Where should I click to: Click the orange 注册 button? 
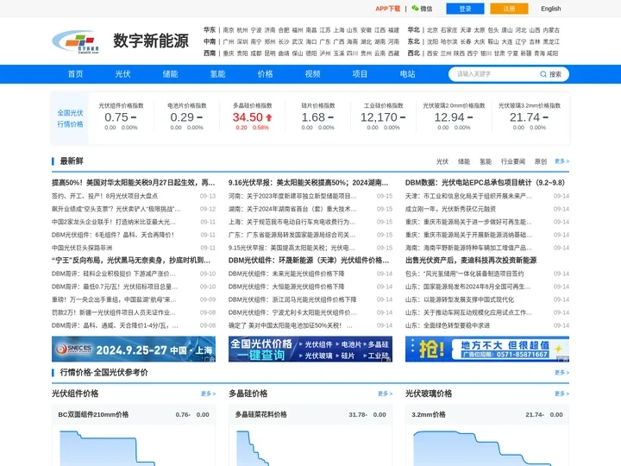(x=509, y=9)
